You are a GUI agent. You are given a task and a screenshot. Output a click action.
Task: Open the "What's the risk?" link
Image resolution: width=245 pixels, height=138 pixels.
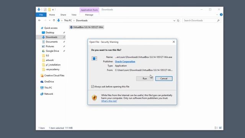[109, 101]
